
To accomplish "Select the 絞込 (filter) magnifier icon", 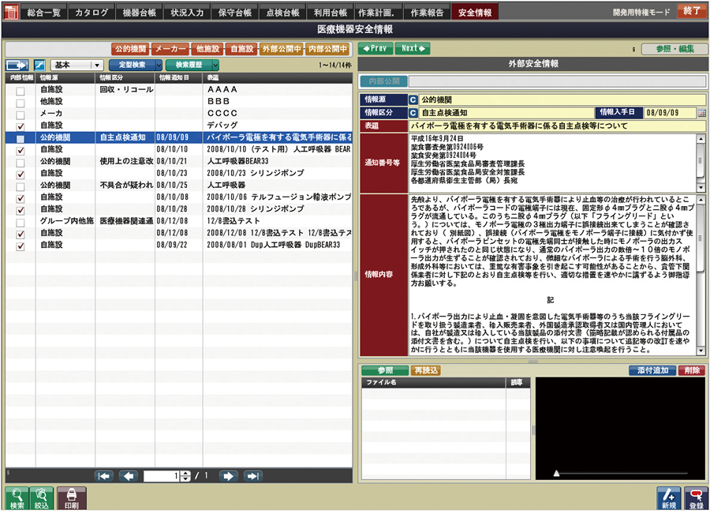I will pos(39,497).
